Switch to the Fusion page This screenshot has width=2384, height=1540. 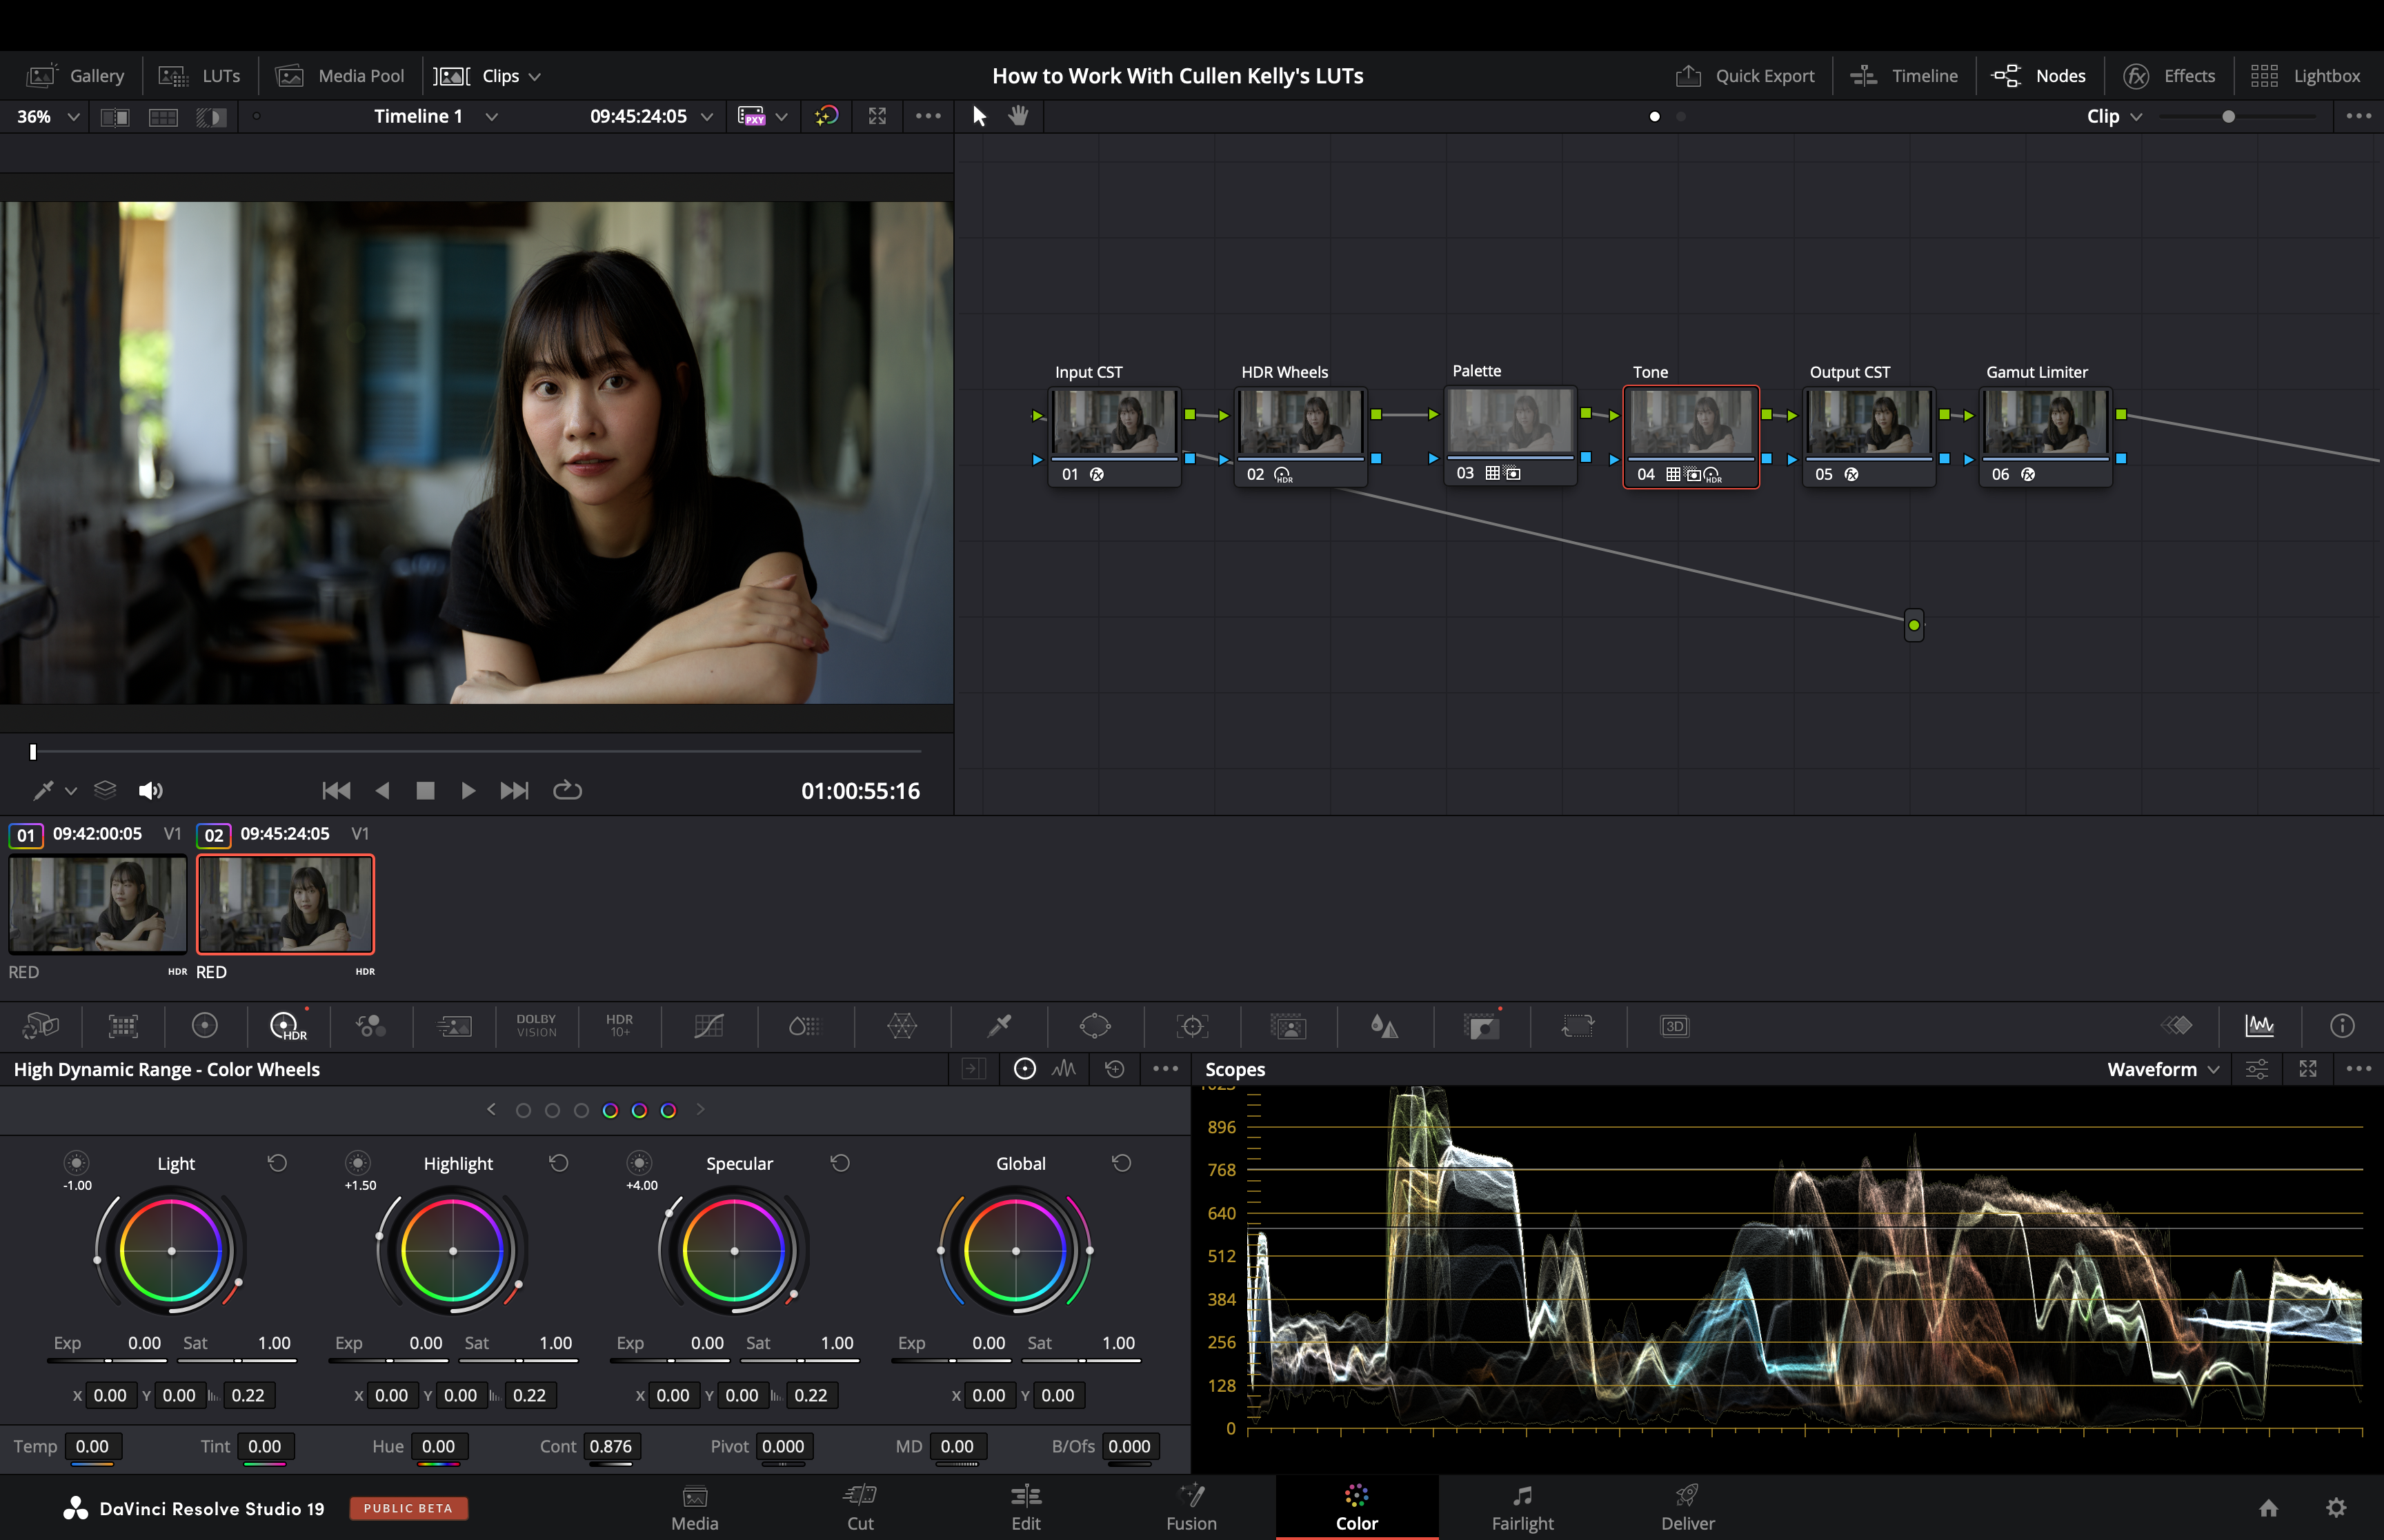(1191, 1507)
